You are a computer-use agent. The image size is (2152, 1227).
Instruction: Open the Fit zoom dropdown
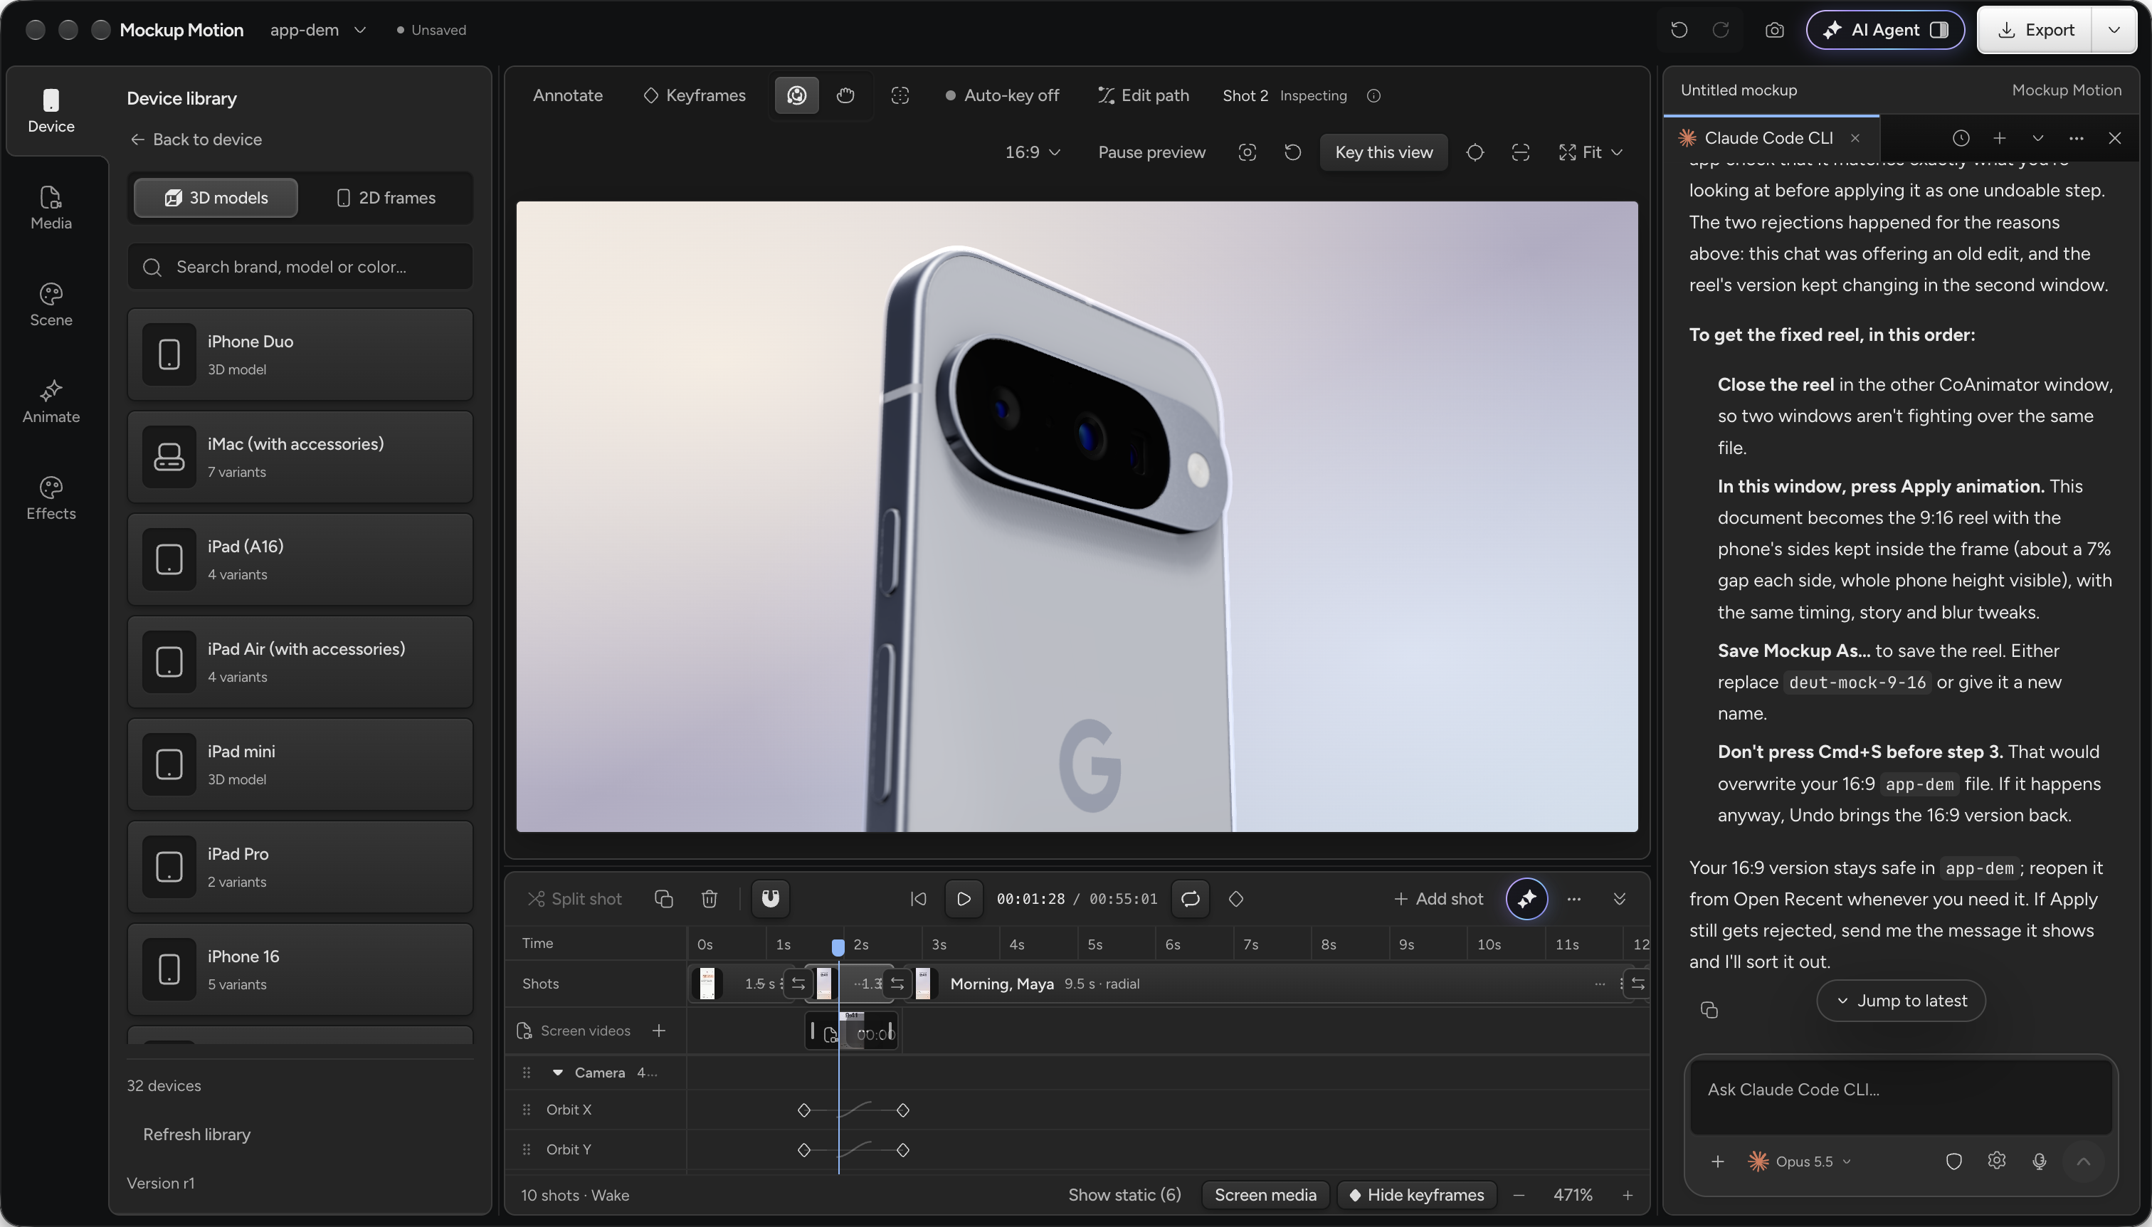(1590, 152)
